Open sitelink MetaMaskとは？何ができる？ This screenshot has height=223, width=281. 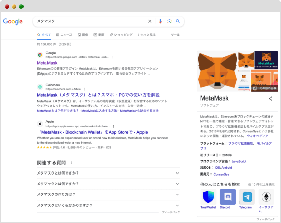[58, 111]
